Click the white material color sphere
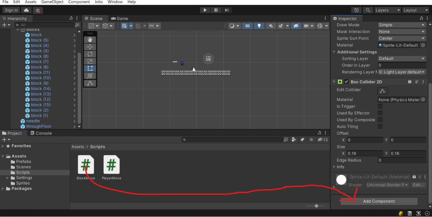Screen dimensions: 432x217 click(341, 180)
